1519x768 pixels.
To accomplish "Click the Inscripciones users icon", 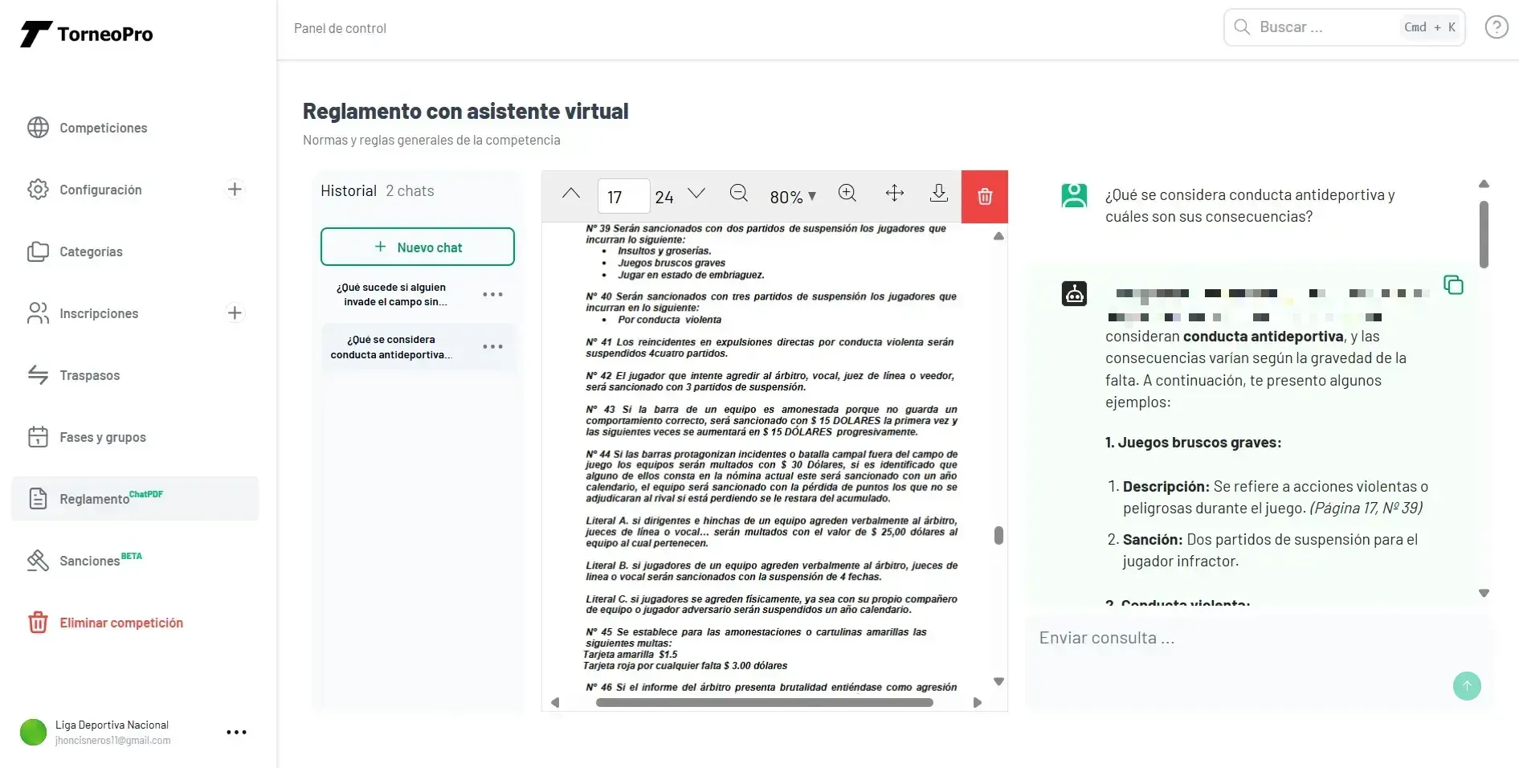I will [38, 313].
